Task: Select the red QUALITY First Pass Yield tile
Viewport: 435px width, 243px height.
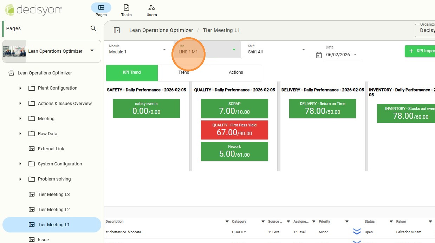Action: (x=234, y=129)
